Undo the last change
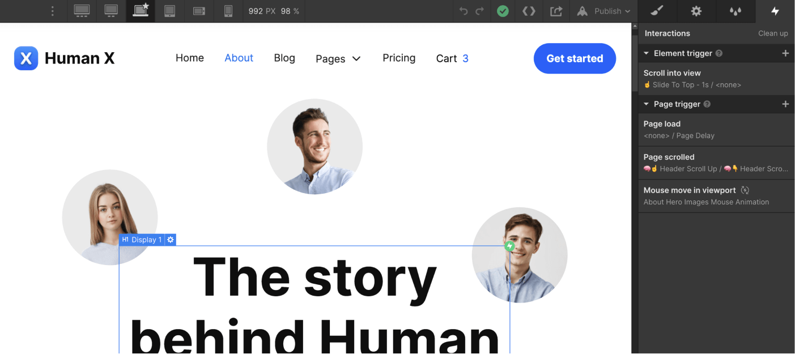 (x=463, y=11)
